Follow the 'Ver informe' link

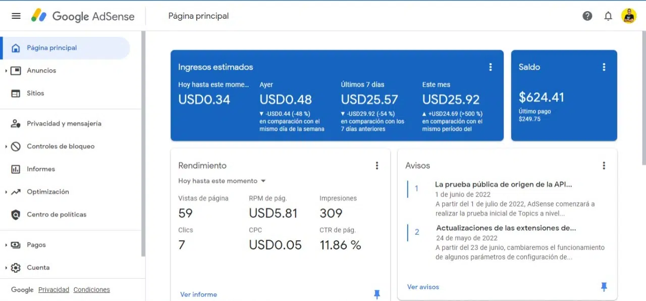pyautogui.click(x=198, y=294)
